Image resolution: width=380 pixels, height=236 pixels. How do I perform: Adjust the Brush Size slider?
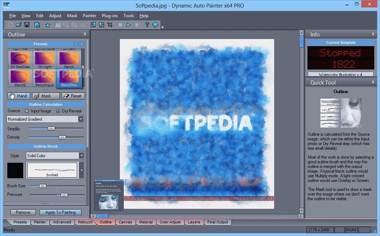pos(42,186)
